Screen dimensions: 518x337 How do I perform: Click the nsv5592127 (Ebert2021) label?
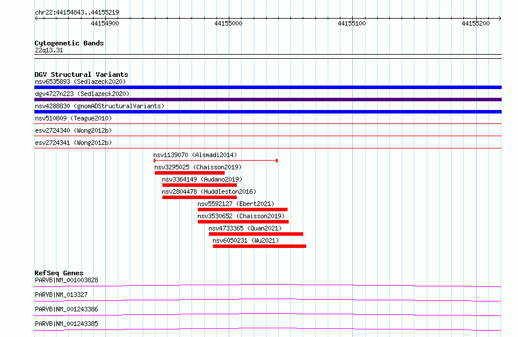click(x=236, y=204)
